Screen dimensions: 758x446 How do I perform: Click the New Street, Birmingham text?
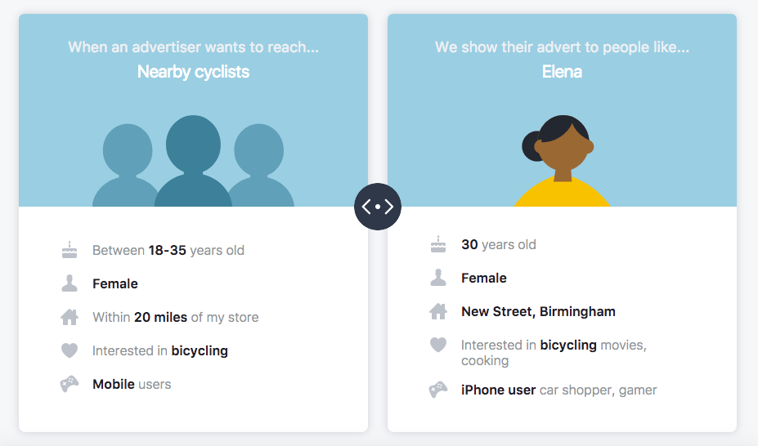click(x=538, y=311)
